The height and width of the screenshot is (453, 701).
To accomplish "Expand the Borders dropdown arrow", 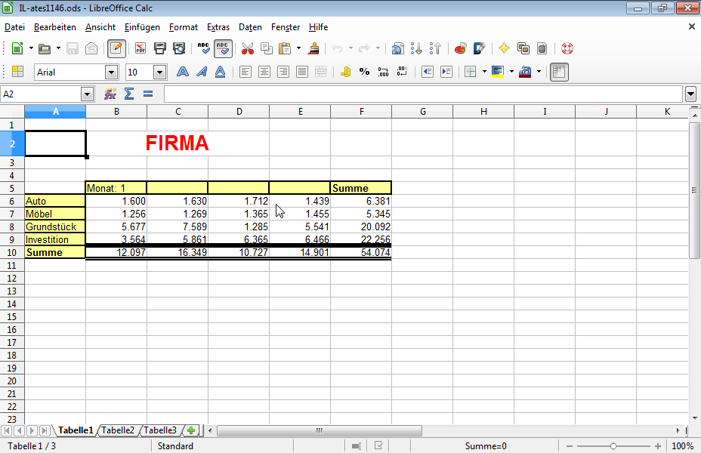I will pyautogui.click(x=484, y=72).
